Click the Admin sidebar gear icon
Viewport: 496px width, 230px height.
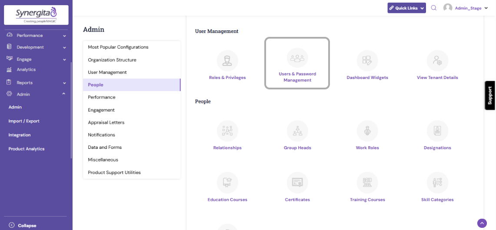pyautogui.click(x=9, y=94)
